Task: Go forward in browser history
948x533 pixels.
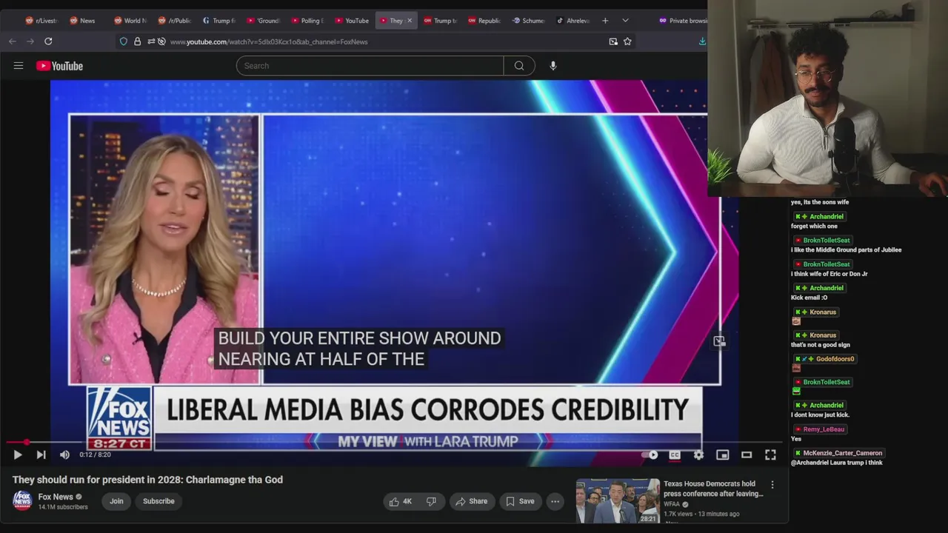Action: [x=30, y=41]
